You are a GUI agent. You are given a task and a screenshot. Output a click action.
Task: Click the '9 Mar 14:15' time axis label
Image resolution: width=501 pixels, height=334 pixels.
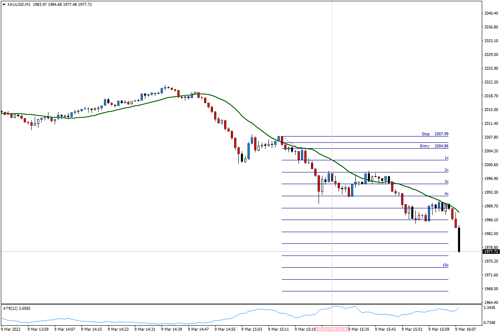(x=91, y=329)
